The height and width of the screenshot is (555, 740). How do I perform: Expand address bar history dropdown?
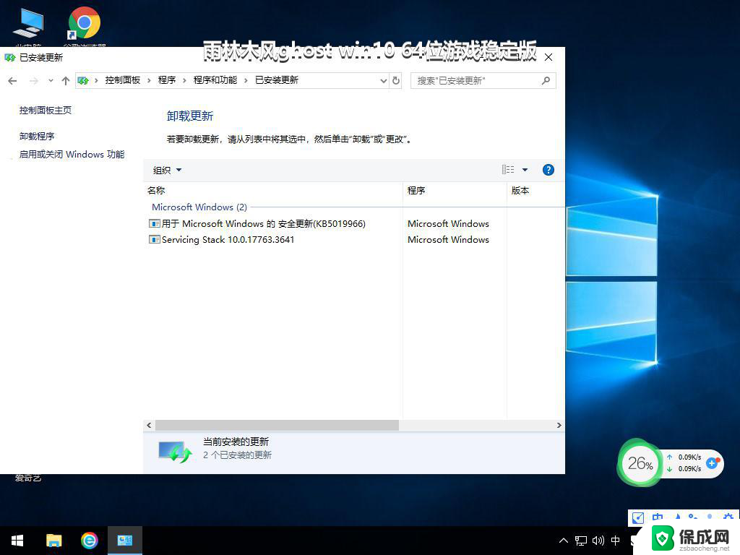point(384,81)
